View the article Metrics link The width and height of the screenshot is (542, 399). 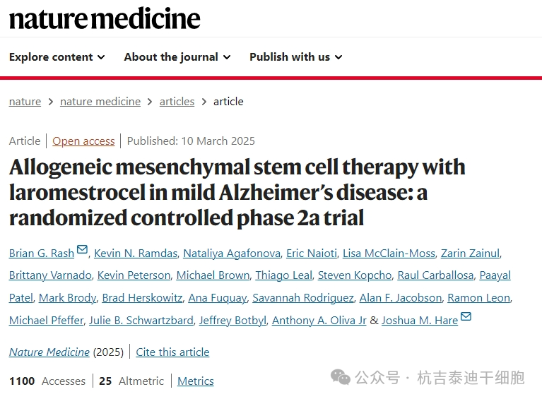[196, 381]
